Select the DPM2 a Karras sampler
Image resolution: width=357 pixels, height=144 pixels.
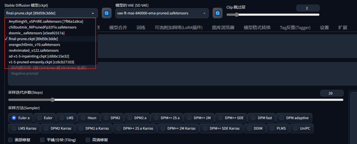click(x=94, y=128)
